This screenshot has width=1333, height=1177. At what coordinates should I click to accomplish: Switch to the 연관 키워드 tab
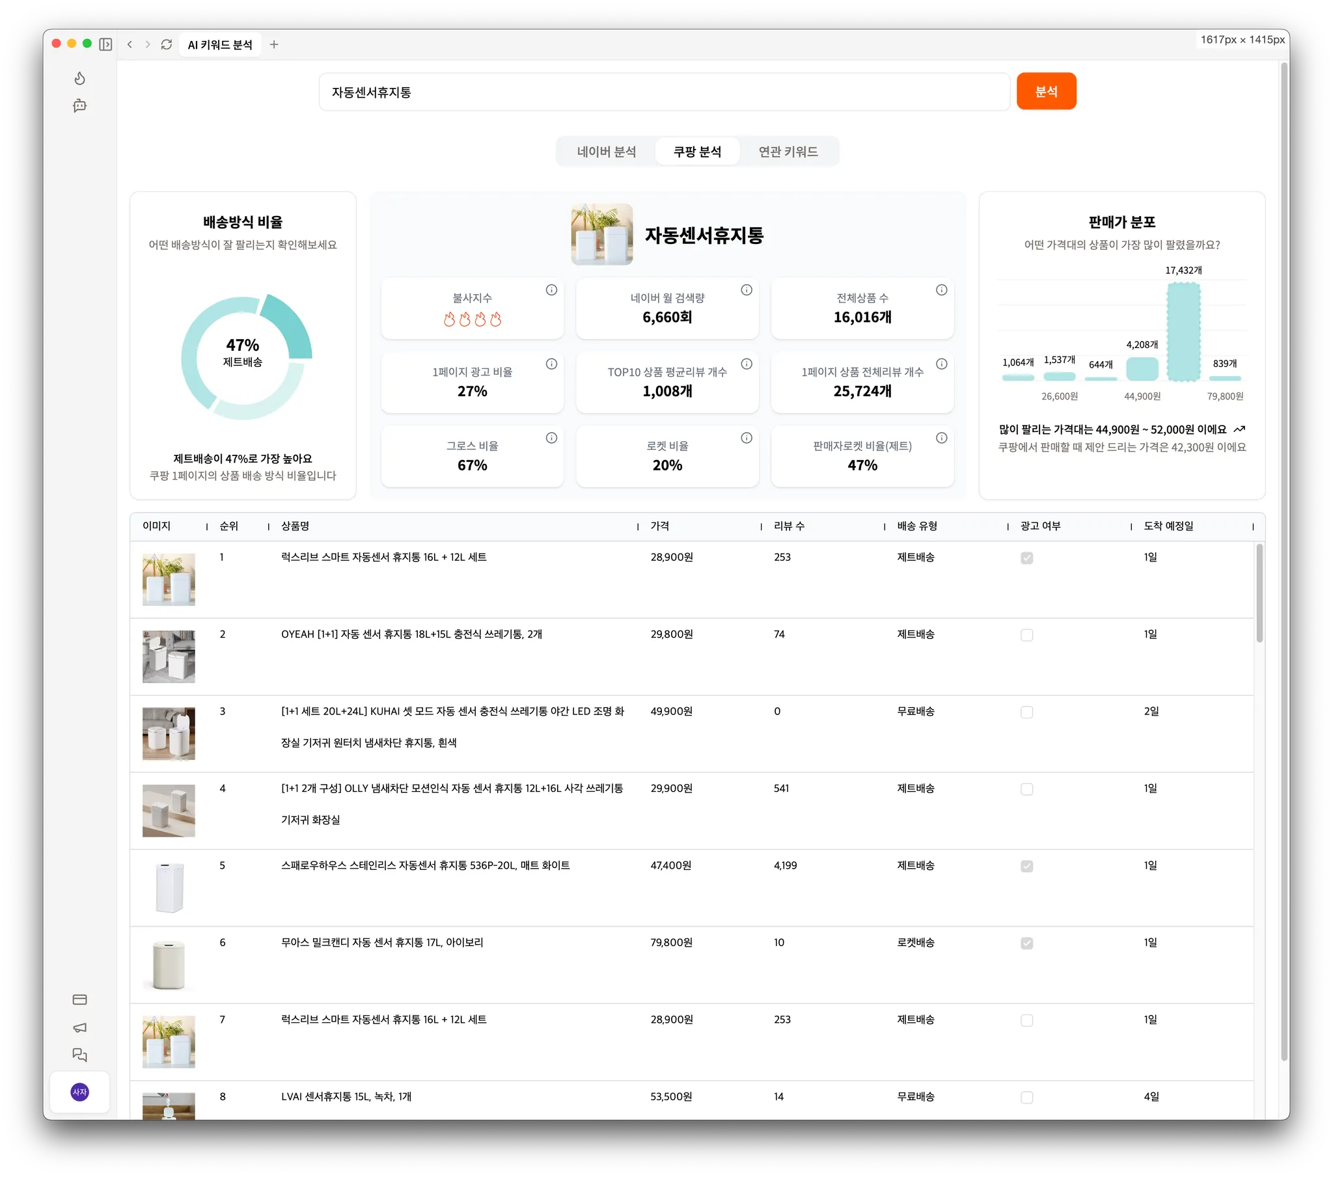tap(788, 152)
